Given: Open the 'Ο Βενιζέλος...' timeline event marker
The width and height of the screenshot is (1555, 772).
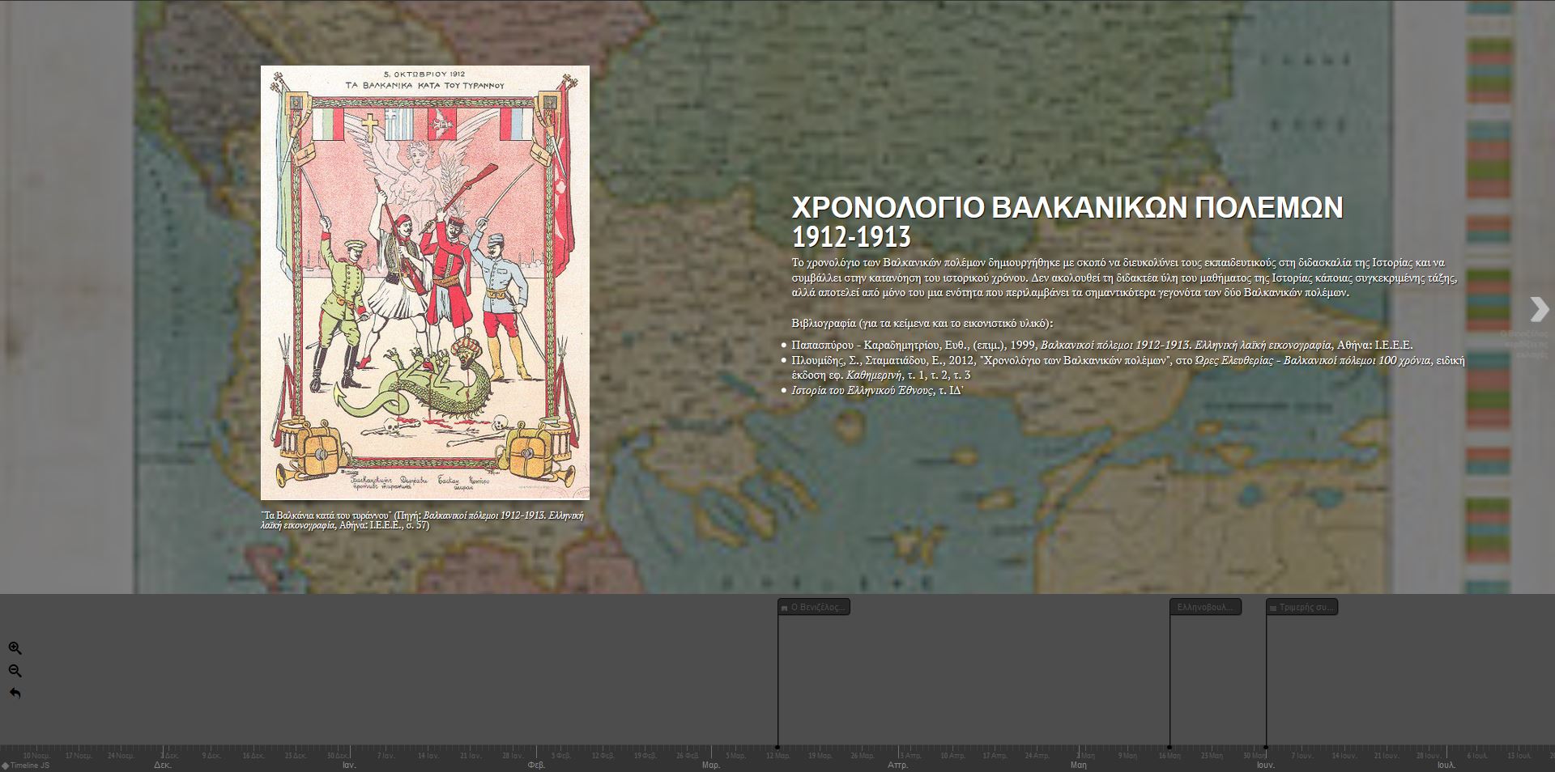Looking at the screenshot, I should tap(814, 607).
